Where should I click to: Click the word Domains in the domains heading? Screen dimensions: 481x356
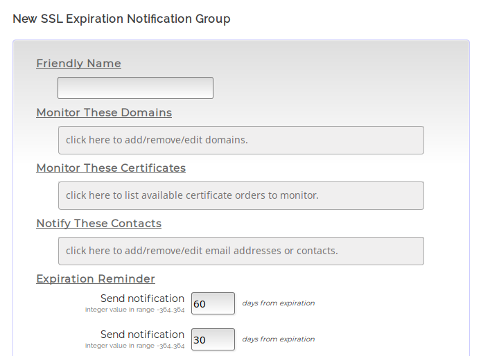146,112
